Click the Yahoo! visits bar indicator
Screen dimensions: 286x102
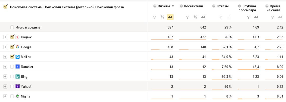(162, 89)
